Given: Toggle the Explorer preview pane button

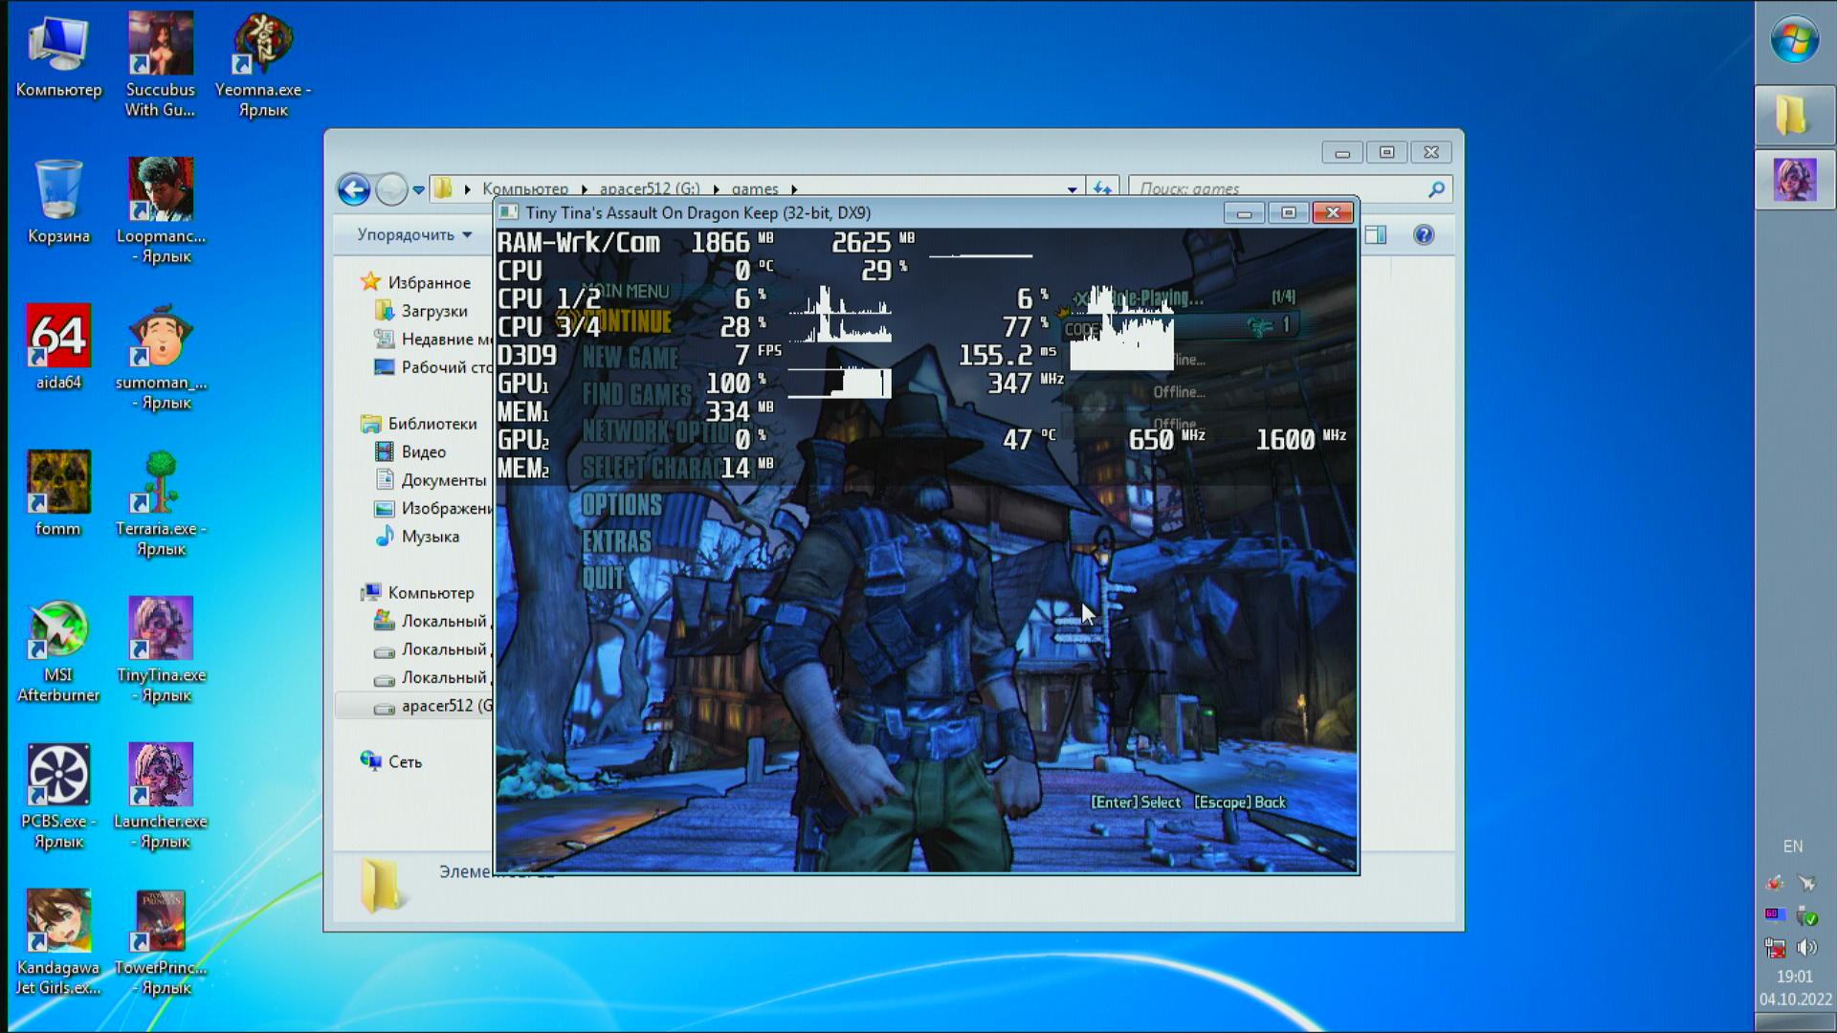Looking at the screenshot, I should [x=1376, y=235].
